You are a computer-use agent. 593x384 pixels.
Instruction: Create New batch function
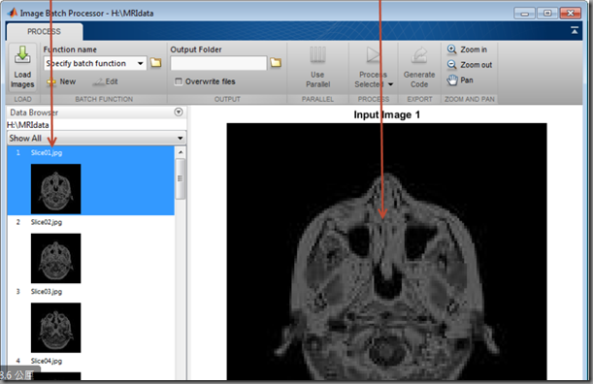(x=62, y=81)
